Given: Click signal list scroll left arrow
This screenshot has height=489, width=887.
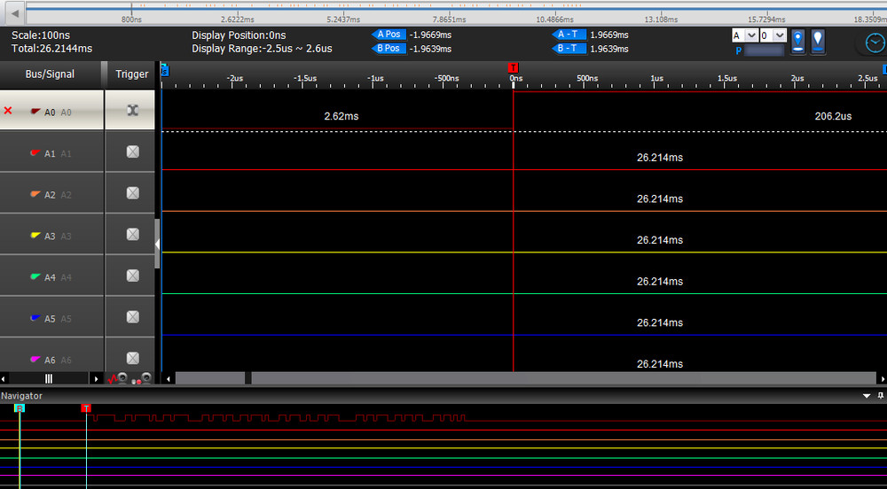Looking at the screenshot, I should tap(4, 378).
